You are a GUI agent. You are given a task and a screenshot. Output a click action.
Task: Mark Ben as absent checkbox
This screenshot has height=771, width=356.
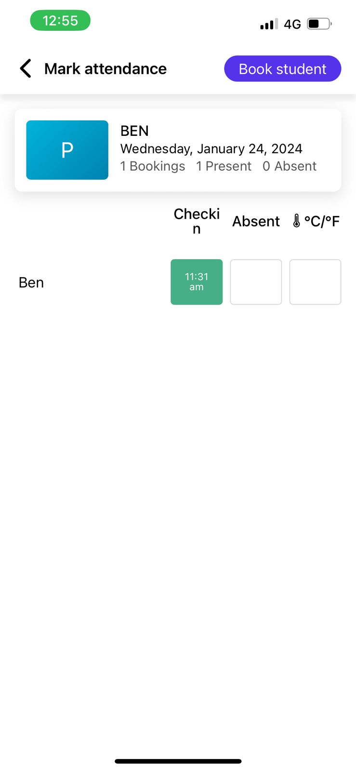click(x=256, y=282)
